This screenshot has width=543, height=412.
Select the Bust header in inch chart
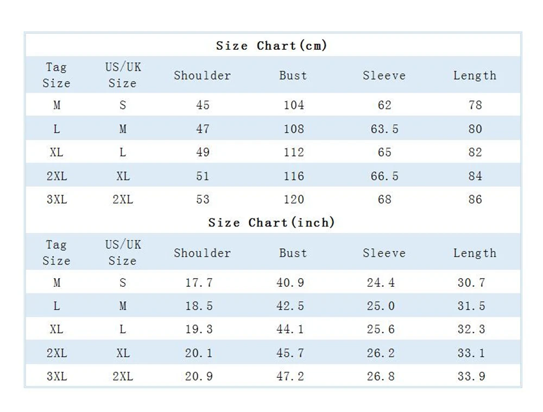pyautogui.click(x=293, y=253)
